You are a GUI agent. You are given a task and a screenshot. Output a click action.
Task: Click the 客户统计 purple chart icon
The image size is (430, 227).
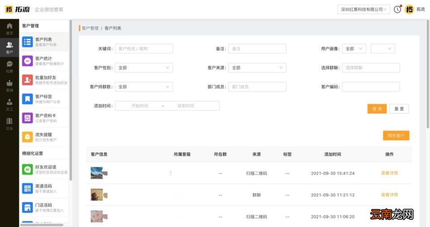[27, 61]
